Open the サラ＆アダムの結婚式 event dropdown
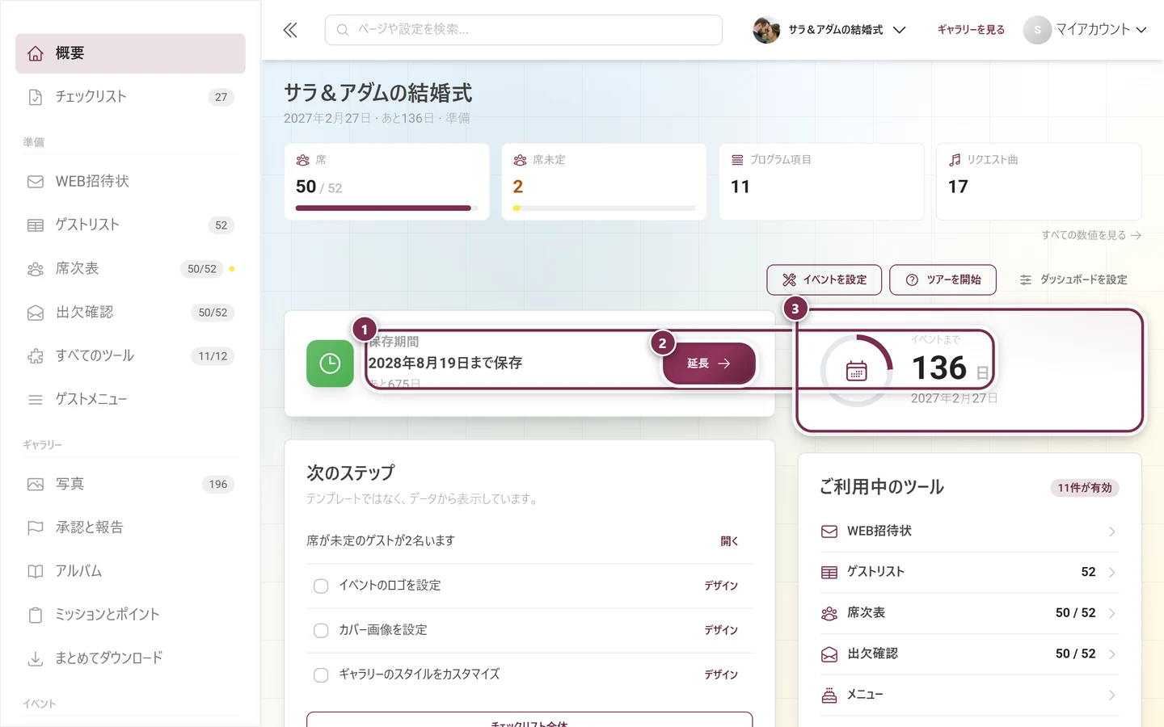This screenshot has height=727, width=1164. pos(830,30)
